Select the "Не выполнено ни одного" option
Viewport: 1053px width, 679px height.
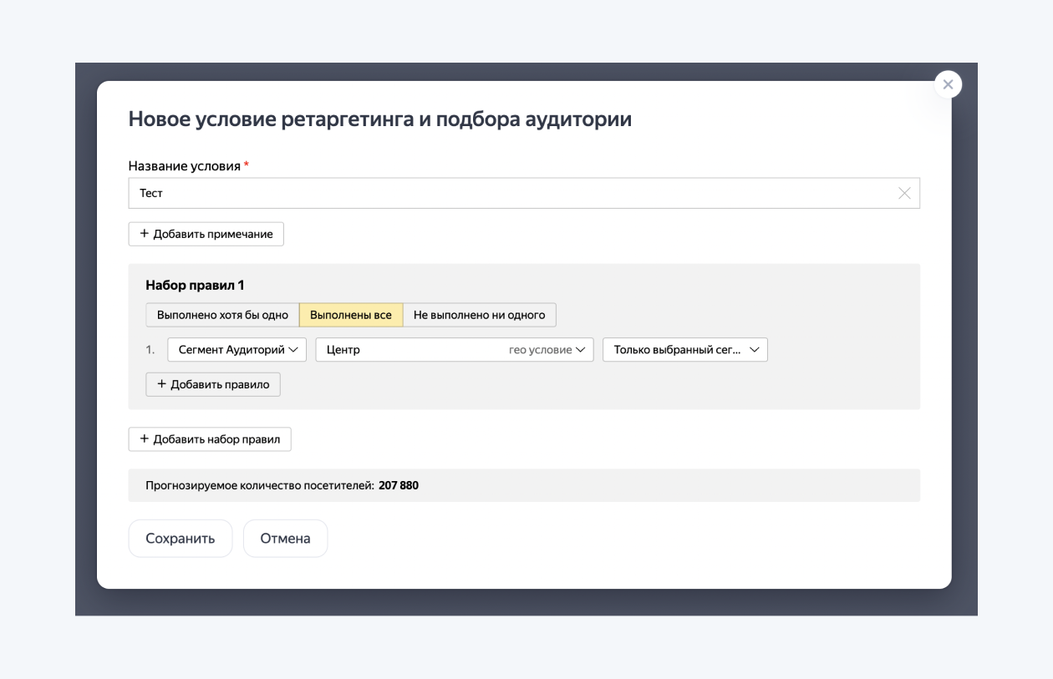pyautogui.click(x=481, y=315)
